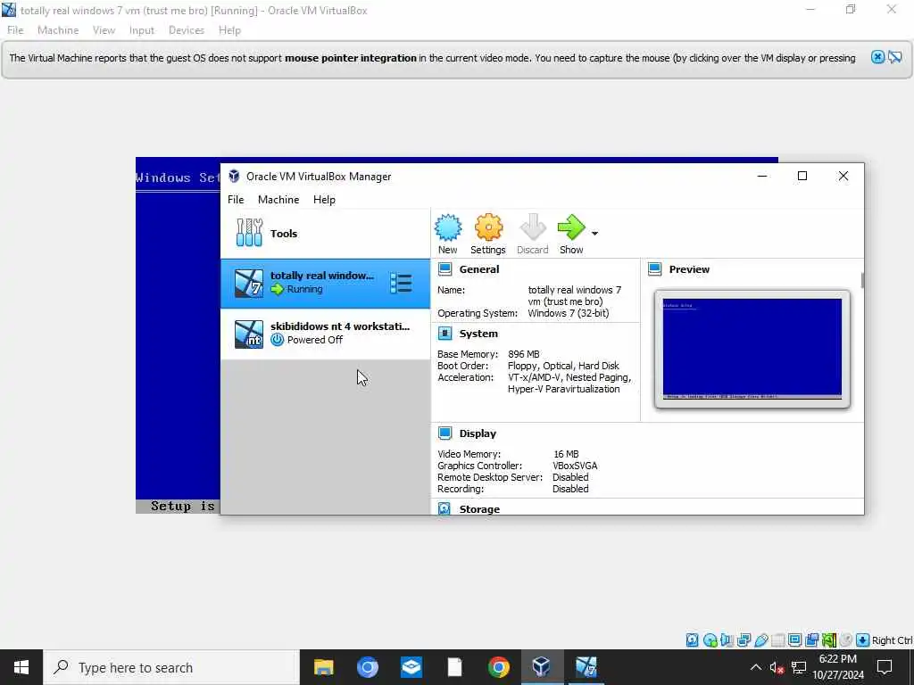Click the VM preview thumbnail image

[752, 349]
